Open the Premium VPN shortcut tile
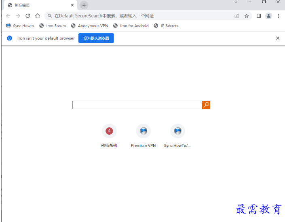The width and height of the screenshot is (285, 222). [x=143, y=135]
